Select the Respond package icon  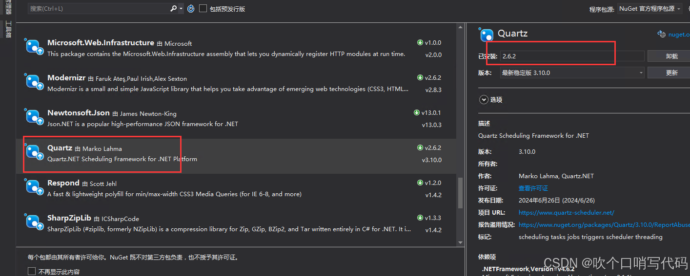(33, 187)
